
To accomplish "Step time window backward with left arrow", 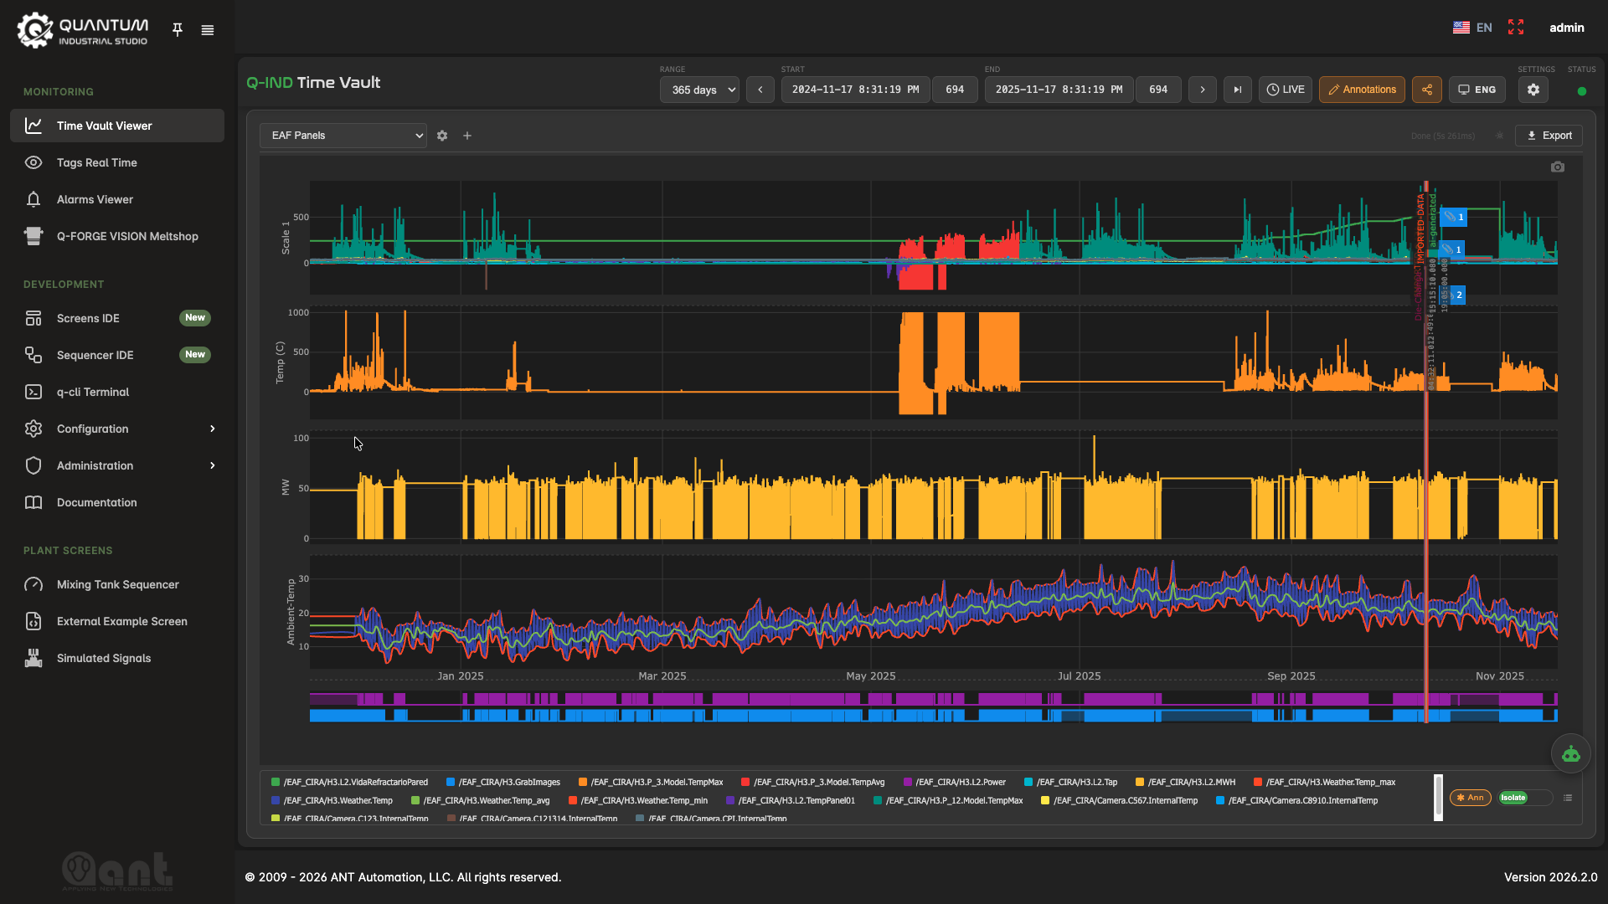I will click(760, 90).
